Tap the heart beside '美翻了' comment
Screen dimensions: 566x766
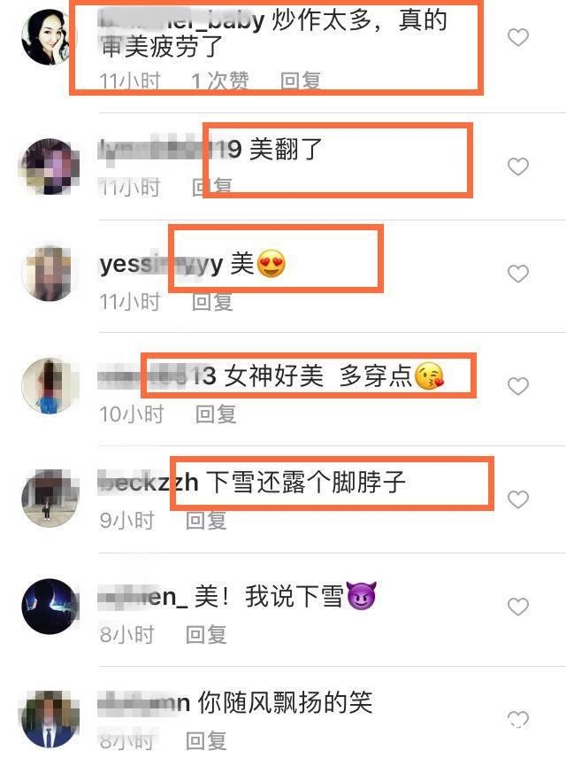[517, 166]
